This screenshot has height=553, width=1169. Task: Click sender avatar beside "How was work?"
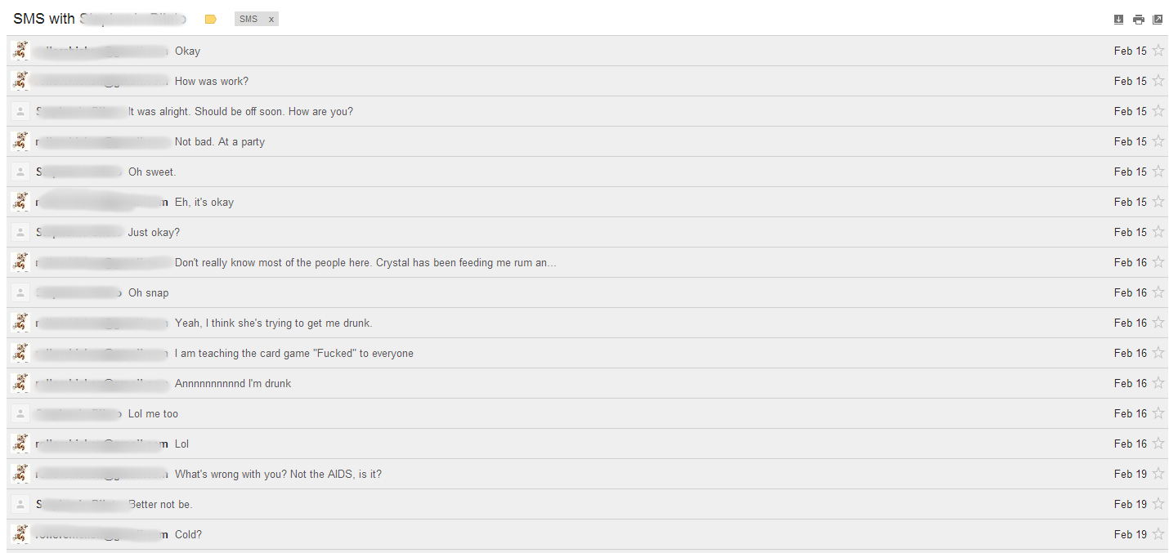pos(21,81)
